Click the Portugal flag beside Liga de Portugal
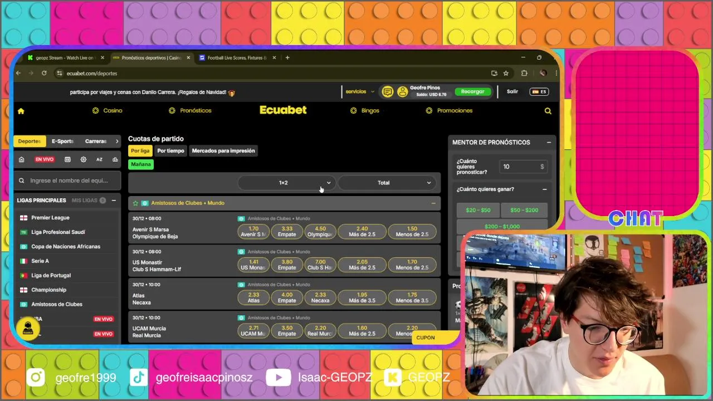The image size is (713, 401). pyautogui.click(x=23, y=276)
